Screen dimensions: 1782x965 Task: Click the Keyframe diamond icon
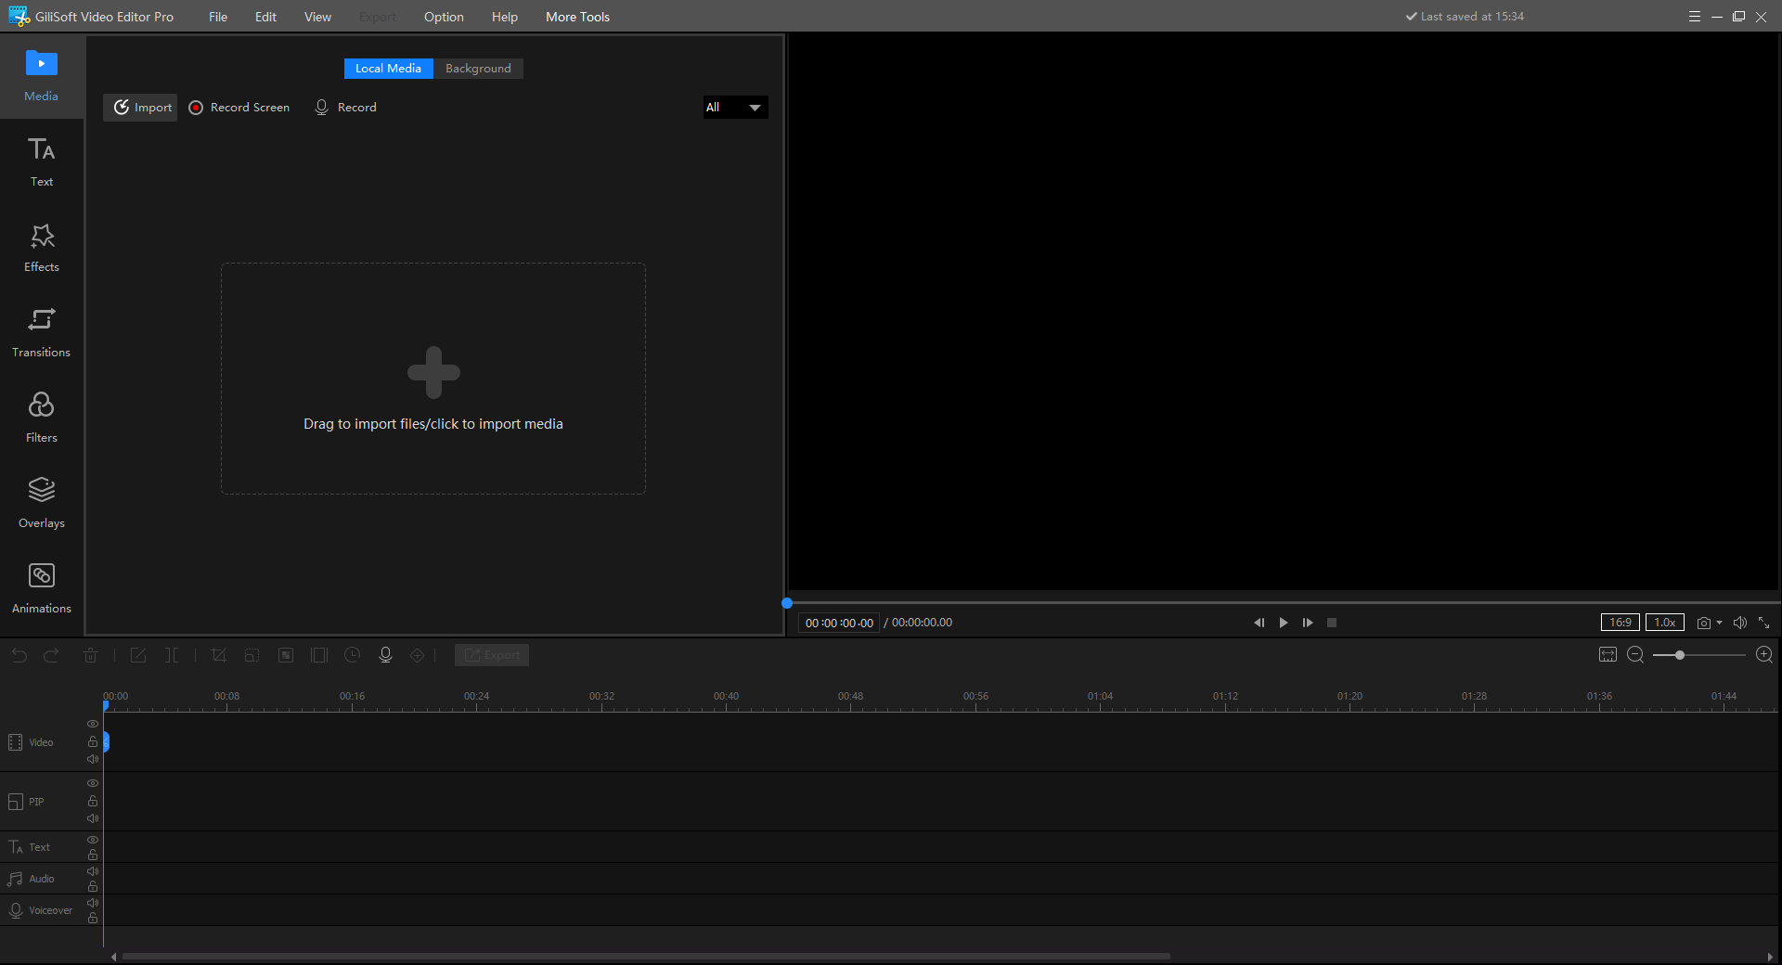point(418,655)
